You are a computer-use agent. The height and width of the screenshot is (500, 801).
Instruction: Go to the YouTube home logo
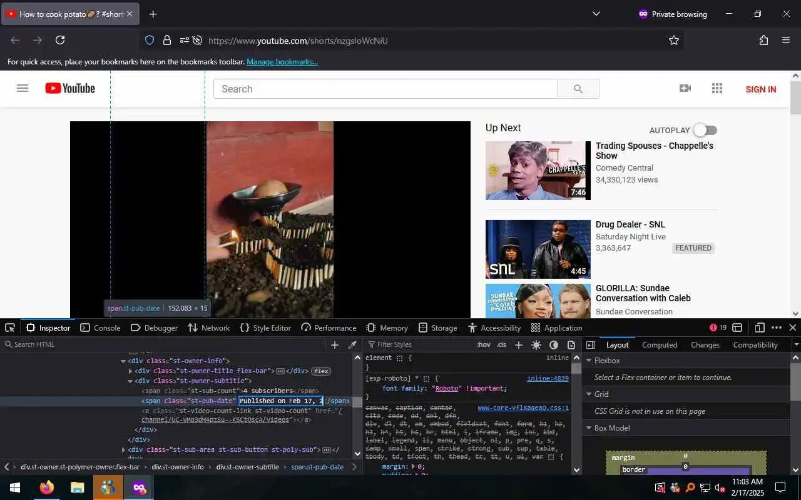coord(70,89)
